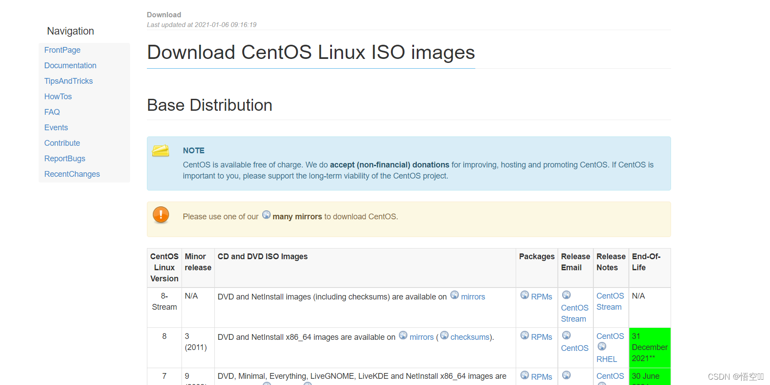Click the Download breadcrumb title
Image resolution: width=770 pixels, height=385 pixels.
pos(164,15)
